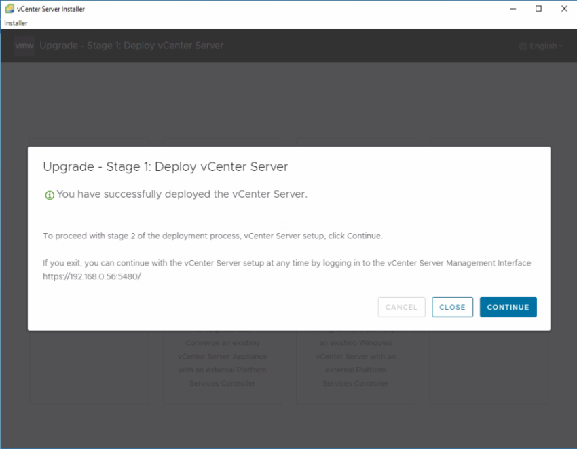Click CLOSE to exit the installer
Viewport: 577px width, 449px height.
(452, 306)
